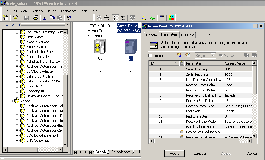Switch to the General tab
This screenshot has width=265, height=160.
tap(152, 35)
